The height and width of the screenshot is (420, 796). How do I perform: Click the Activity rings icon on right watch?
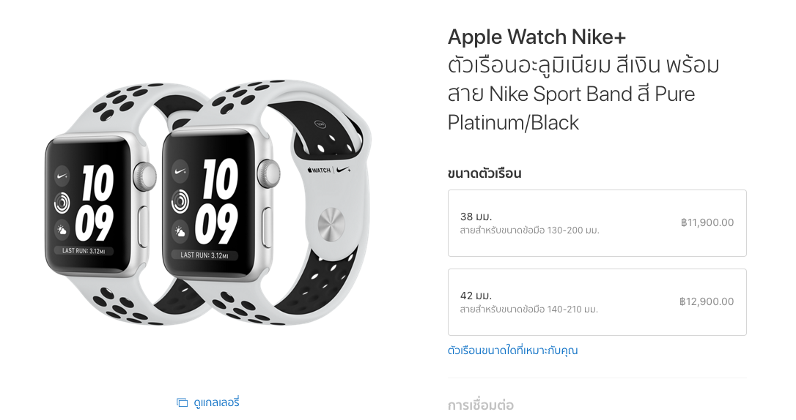[x=180, y=201]
